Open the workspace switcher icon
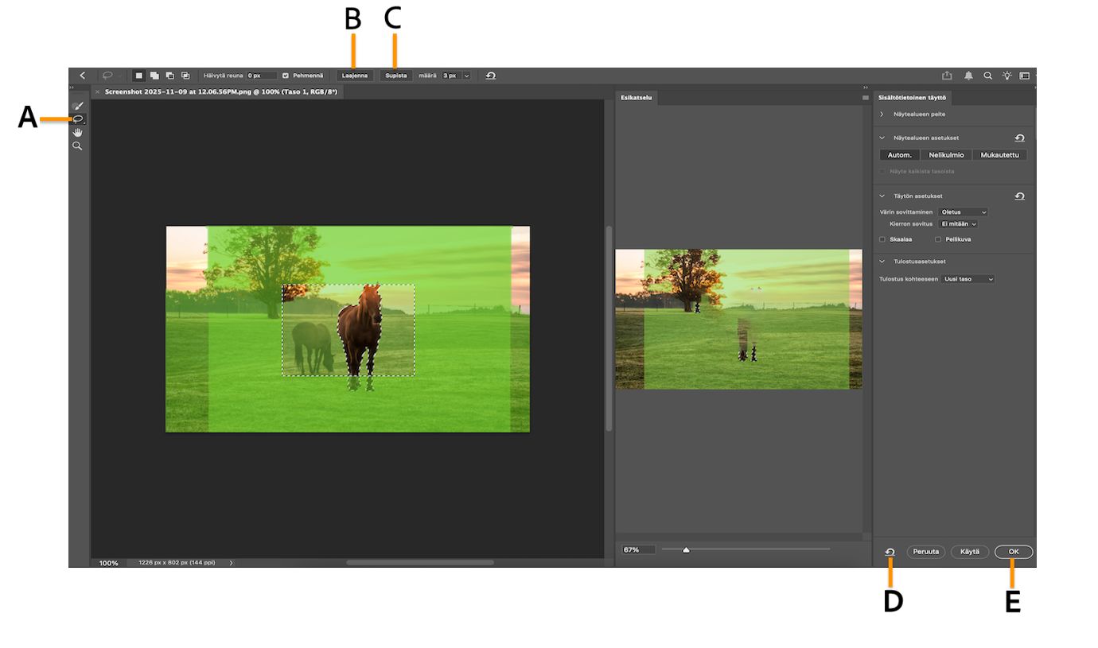Image resolution: width=1098 pixels, height=648 pixels. coord(1025,76)
